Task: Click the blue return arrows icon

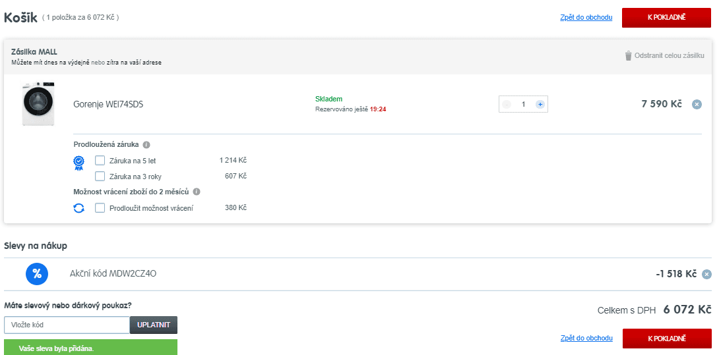Action: (x=79, y=208)
